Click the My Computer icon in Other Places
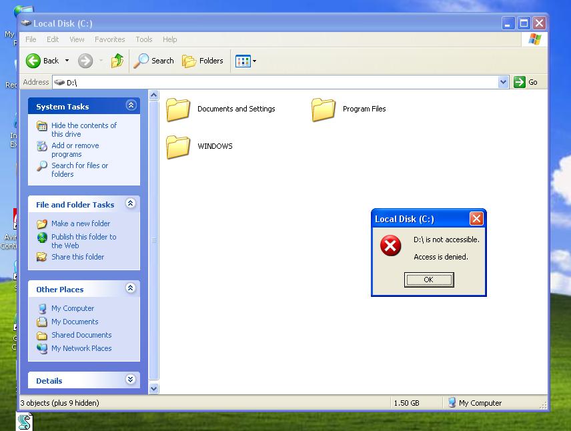The width and height of the screenshot is (571, 431). [x=42, y=309]
